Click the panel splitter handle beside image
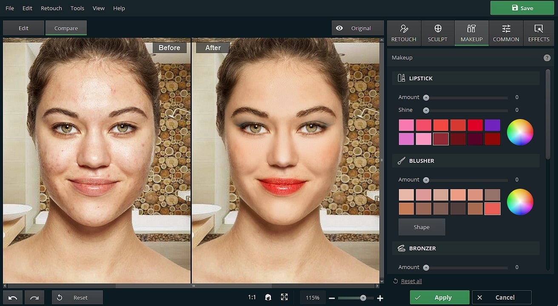558x306 pixels. (381, 160)
